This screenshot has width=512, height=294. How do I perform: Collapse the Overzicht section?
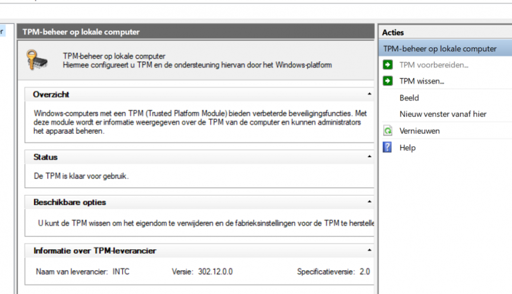[x=369, y=95]
